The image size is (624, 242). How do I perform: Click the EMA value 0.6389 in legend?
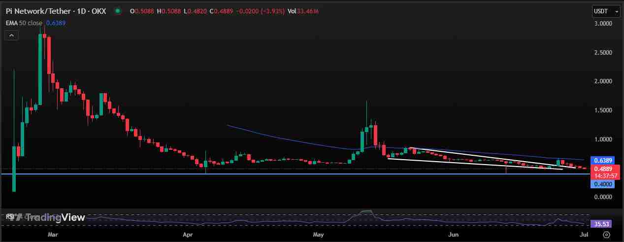click(x=56, y=23)
